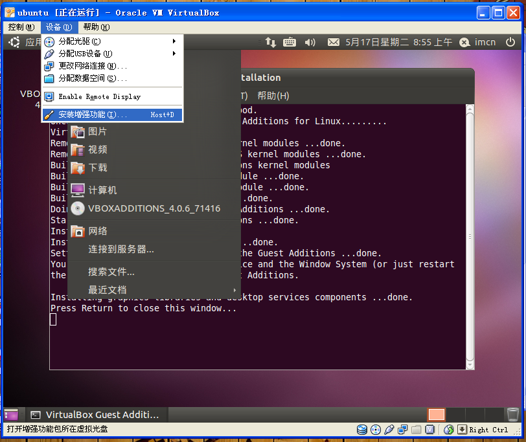Click the 下载 folder icon
This screenshot has width=526, height=442.
tap(78, 168)
